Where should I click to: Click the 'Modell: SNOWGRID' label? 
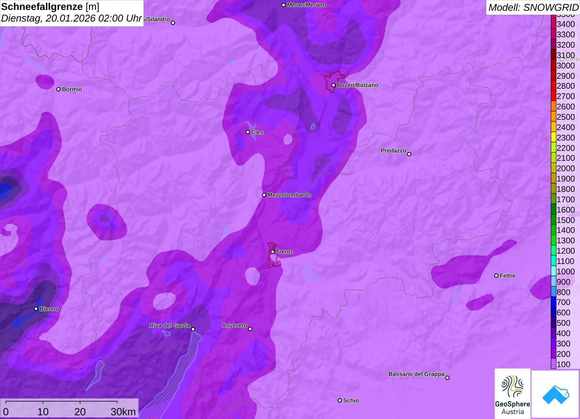click(x=533, y=7)
